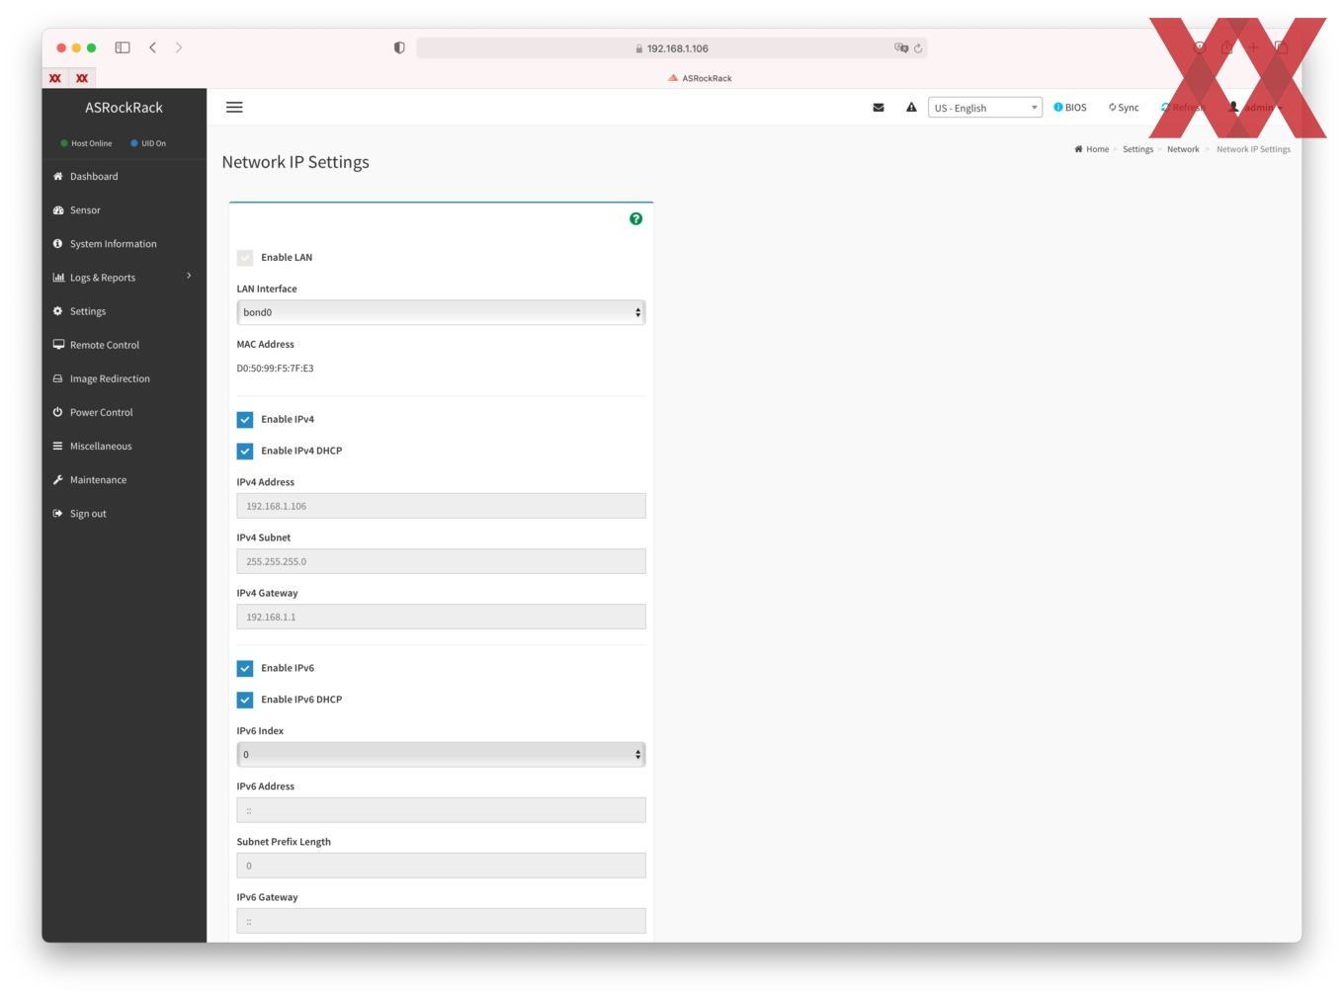Click the Safari back arrow
Viewport: 1344px width, 998px height.
(152, 47)
